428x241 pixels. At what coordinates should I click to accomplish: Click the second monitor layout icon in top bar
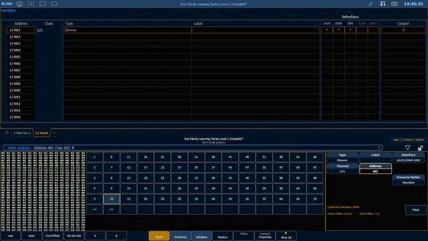[x=31, y=4]
